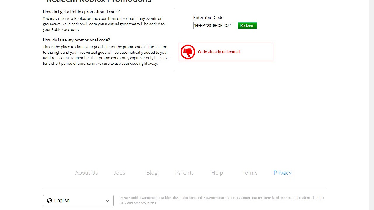This screenshot has height=210, width=374.
Task: Click "How do I use my promotional code?" heading
Action: tap(76, 40)
